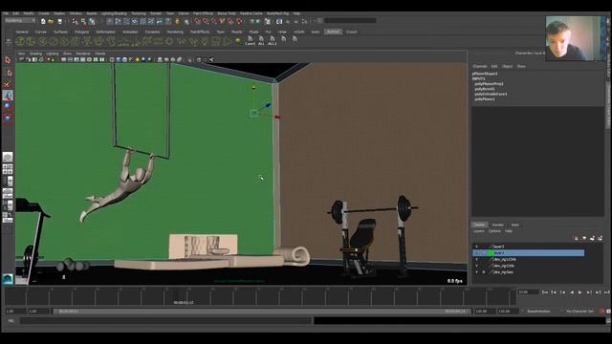612x344 pixels.
Task: Switch to the Animation shelf tab
Action: coord(130,32)
